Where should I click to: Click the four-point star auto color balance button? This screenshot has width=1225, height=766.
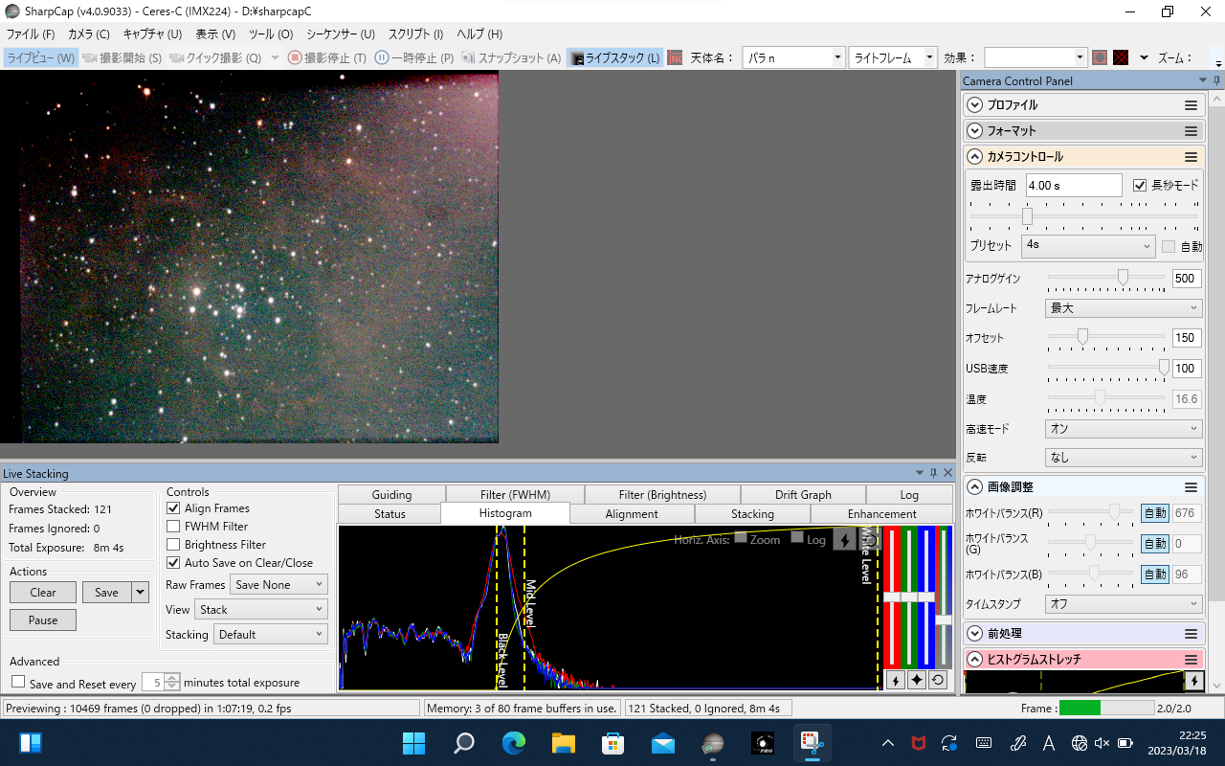916,680
